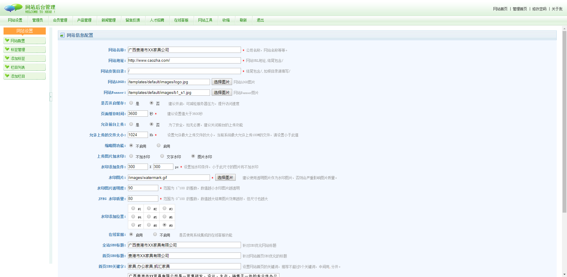Choose 文字水印 watermark option
This screenshot has width=567, height=277.
click(x=162, y=156)
